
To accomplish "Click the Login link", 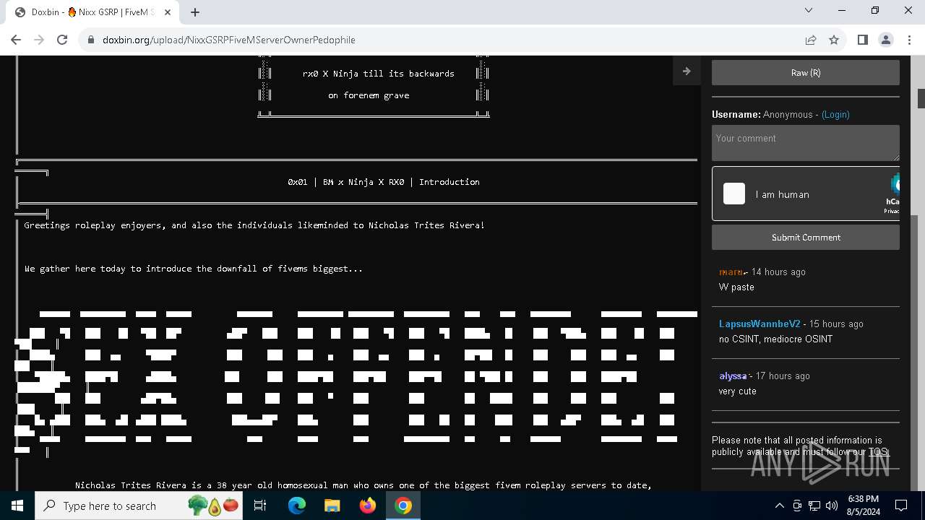I will 835,114.
